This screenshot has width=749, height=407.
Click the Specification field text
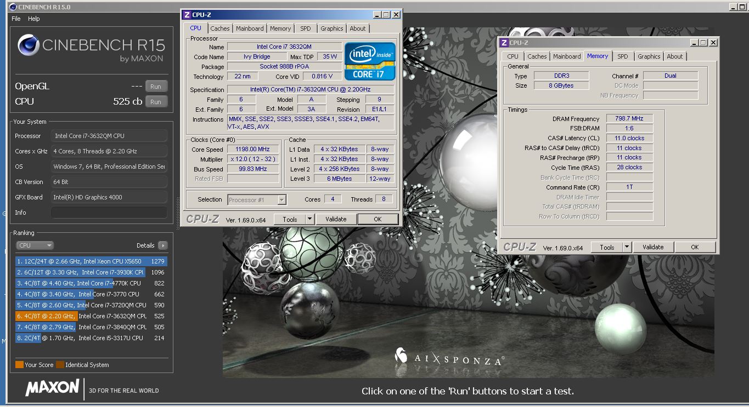click(x=311, y=90)
